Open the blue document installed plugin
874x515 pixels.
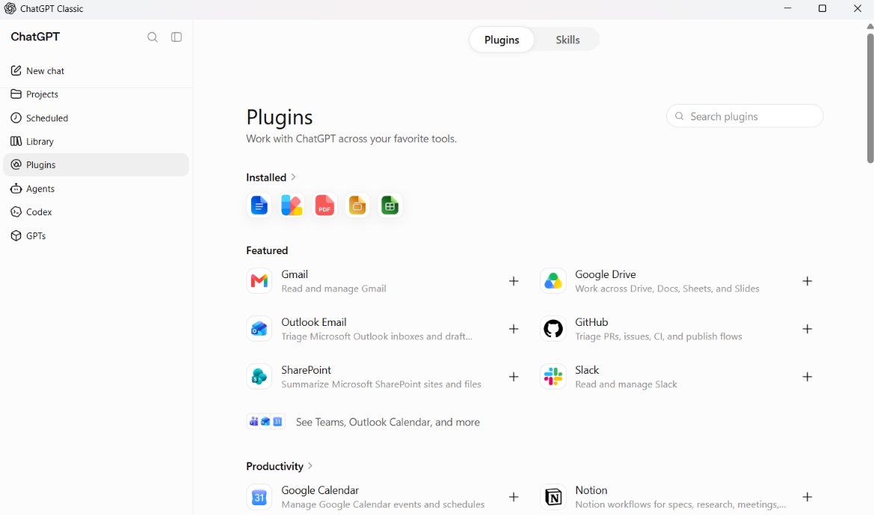pyautogui.click(x=259, y=206)
